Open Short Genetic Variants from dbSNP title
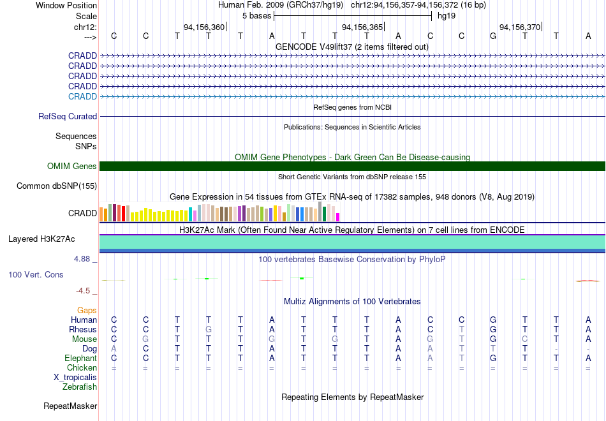The height and width of the screenshot is (421, 606). point(352,177)
